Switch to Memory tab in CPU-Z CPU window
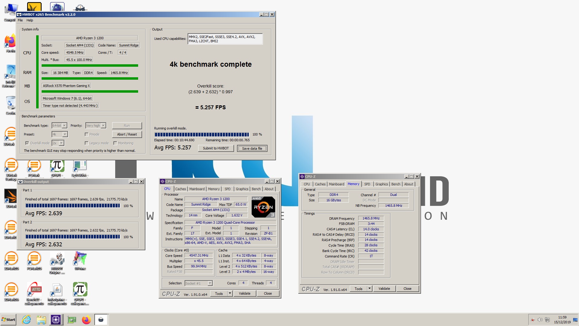Viewport: 579px width, 326px height. click(214, 189)
